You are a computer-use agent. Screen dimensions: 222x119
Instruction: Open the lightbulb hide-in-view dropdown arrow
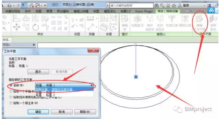tap(77, 20)
